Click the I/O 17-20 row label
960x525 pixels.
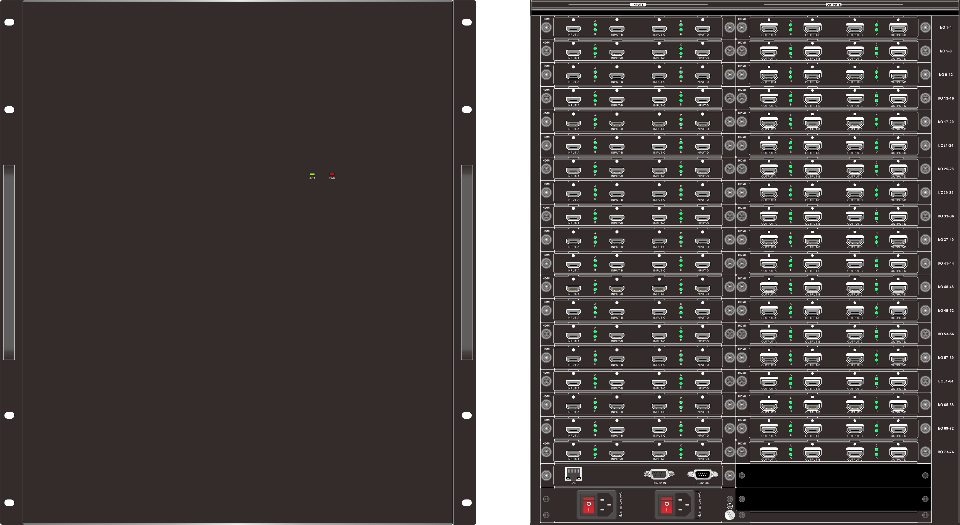[x=945, y=122]
